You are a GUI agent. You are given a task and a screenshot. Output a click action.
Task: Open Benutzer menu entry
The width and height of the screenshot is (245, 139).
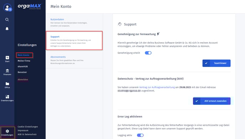click(x=22, y=72)
